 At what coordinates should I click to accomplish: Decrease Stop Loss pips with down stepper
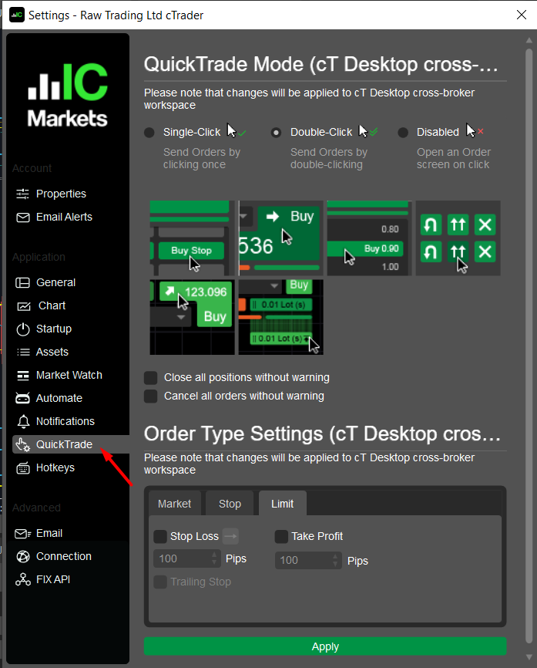[x=214, y=563]
